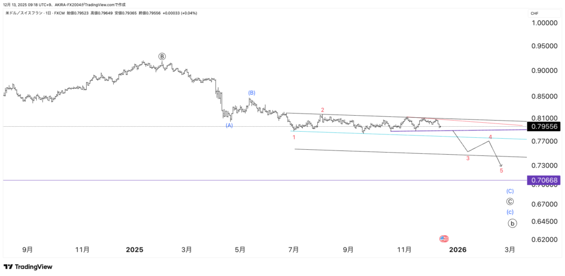Select the purple 0.70668 price level tag
The height and width of the screenshot is (276, 565).
coord(543,180)
